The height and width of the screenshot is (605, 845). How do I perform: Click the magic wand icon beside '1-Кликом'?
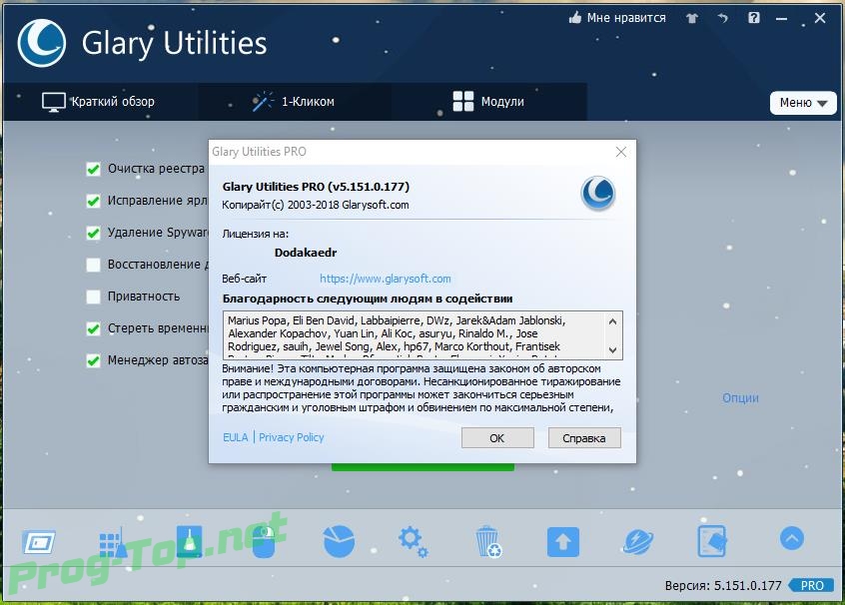pos(263,101)
